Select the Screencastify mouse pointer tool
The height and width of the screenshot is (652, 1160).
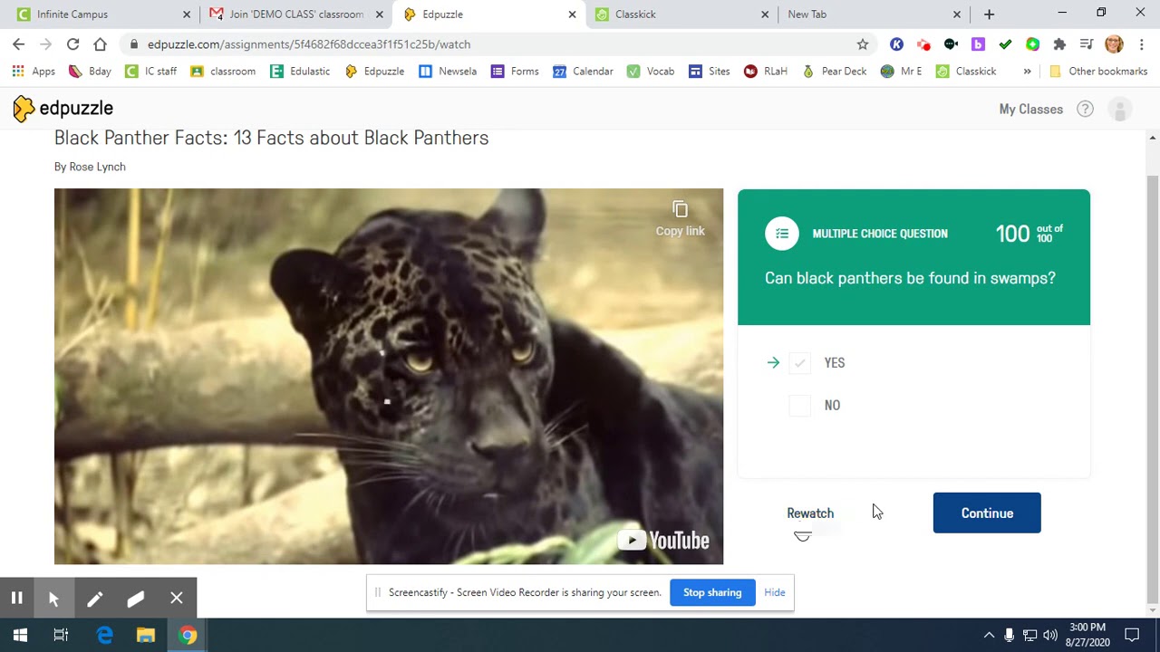click(53, 598)
